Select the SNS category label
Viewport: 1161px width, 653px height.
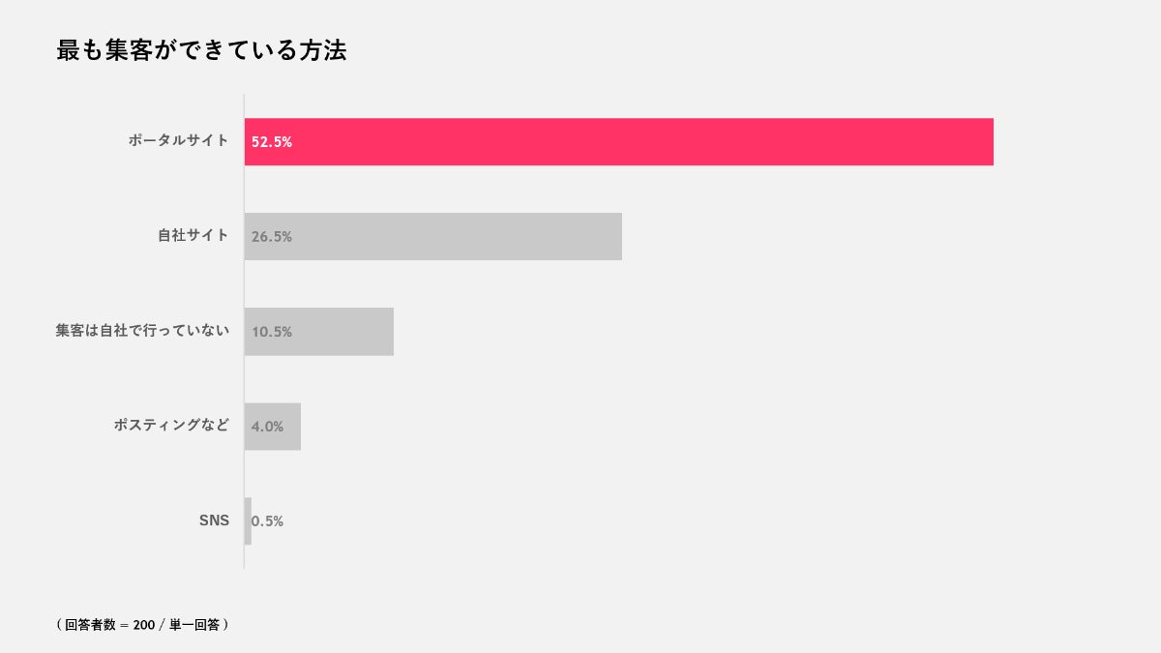tap(214, 520)
